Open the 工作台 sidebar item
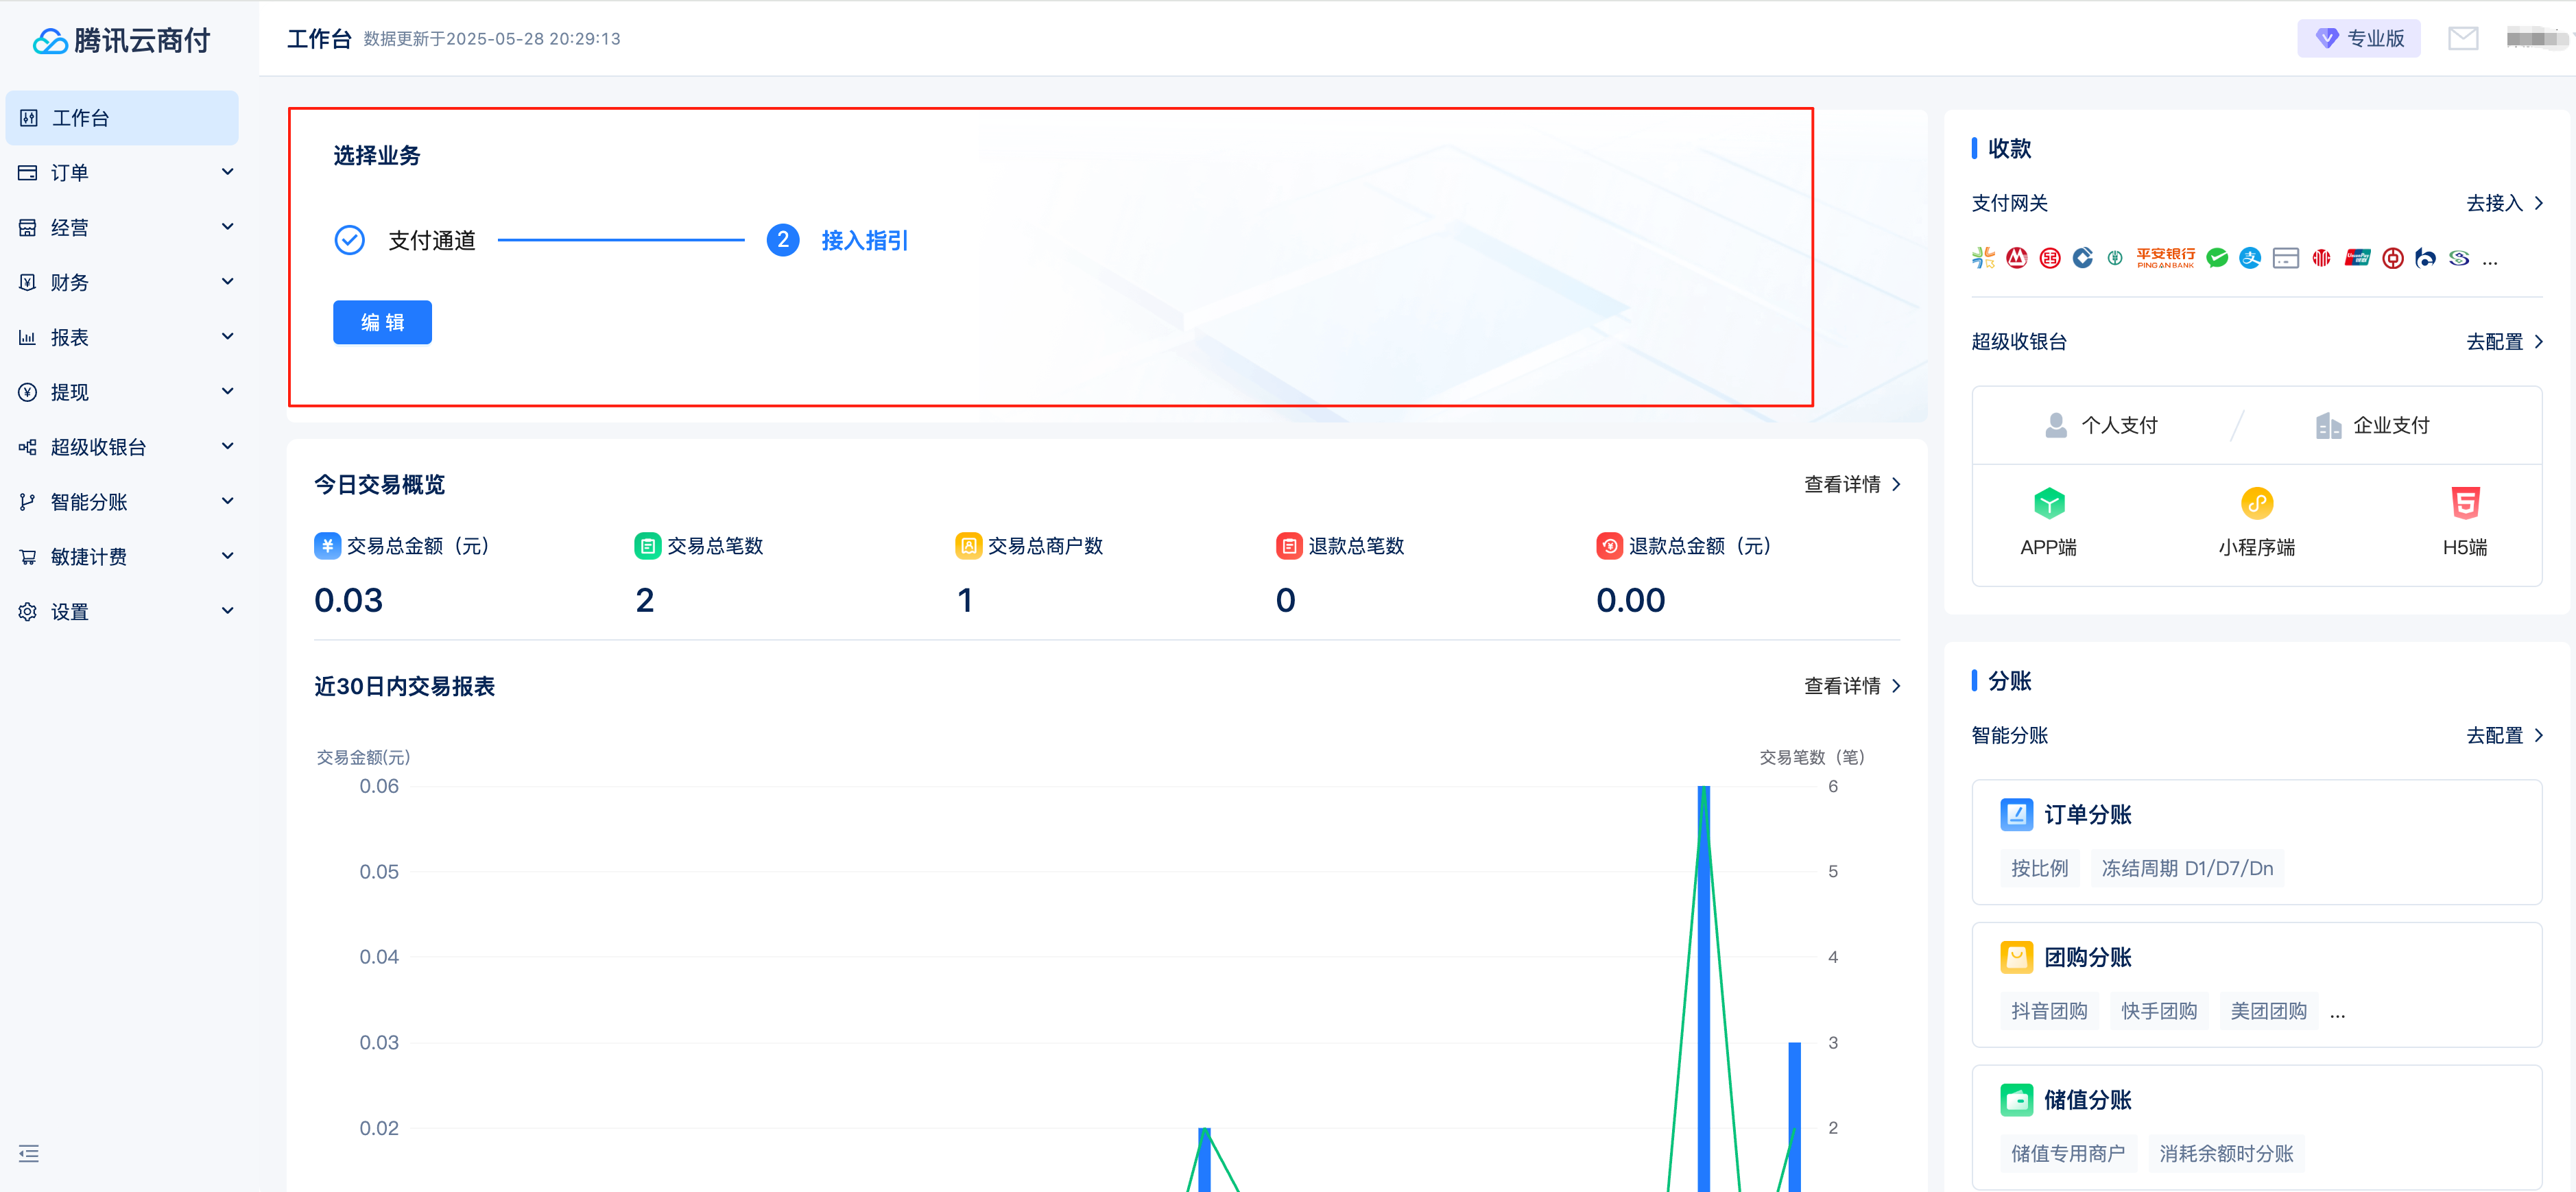The width and height of the screenshot is (2576, 1192). pos(122,118)
